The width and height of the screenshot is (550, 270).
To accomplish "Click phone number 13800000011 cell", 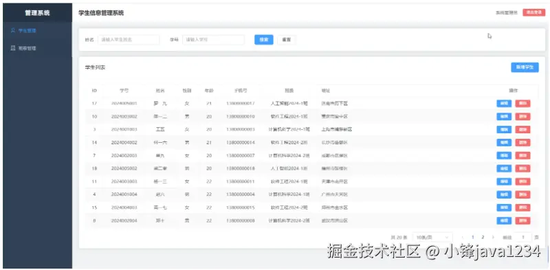I will point(241,181).
